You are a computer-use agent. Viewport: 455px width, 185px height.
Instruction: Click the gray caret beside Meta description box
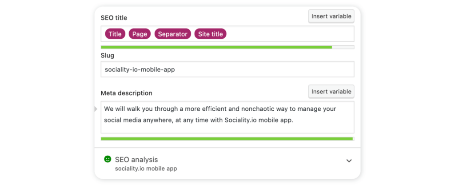pos(96,109)
